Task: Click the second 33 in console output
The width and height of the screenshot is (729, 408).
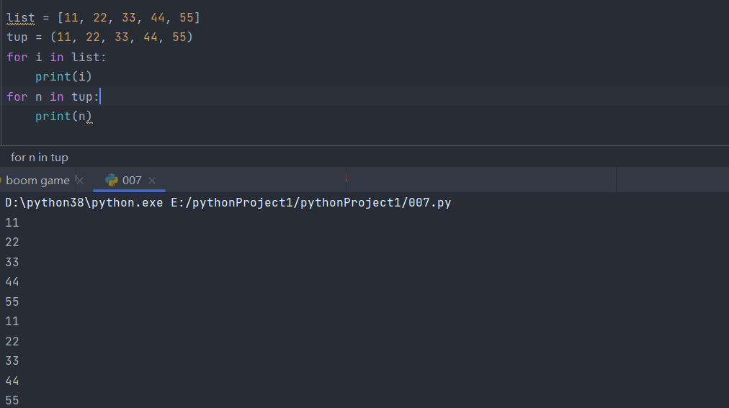Action: click(12, 361)
